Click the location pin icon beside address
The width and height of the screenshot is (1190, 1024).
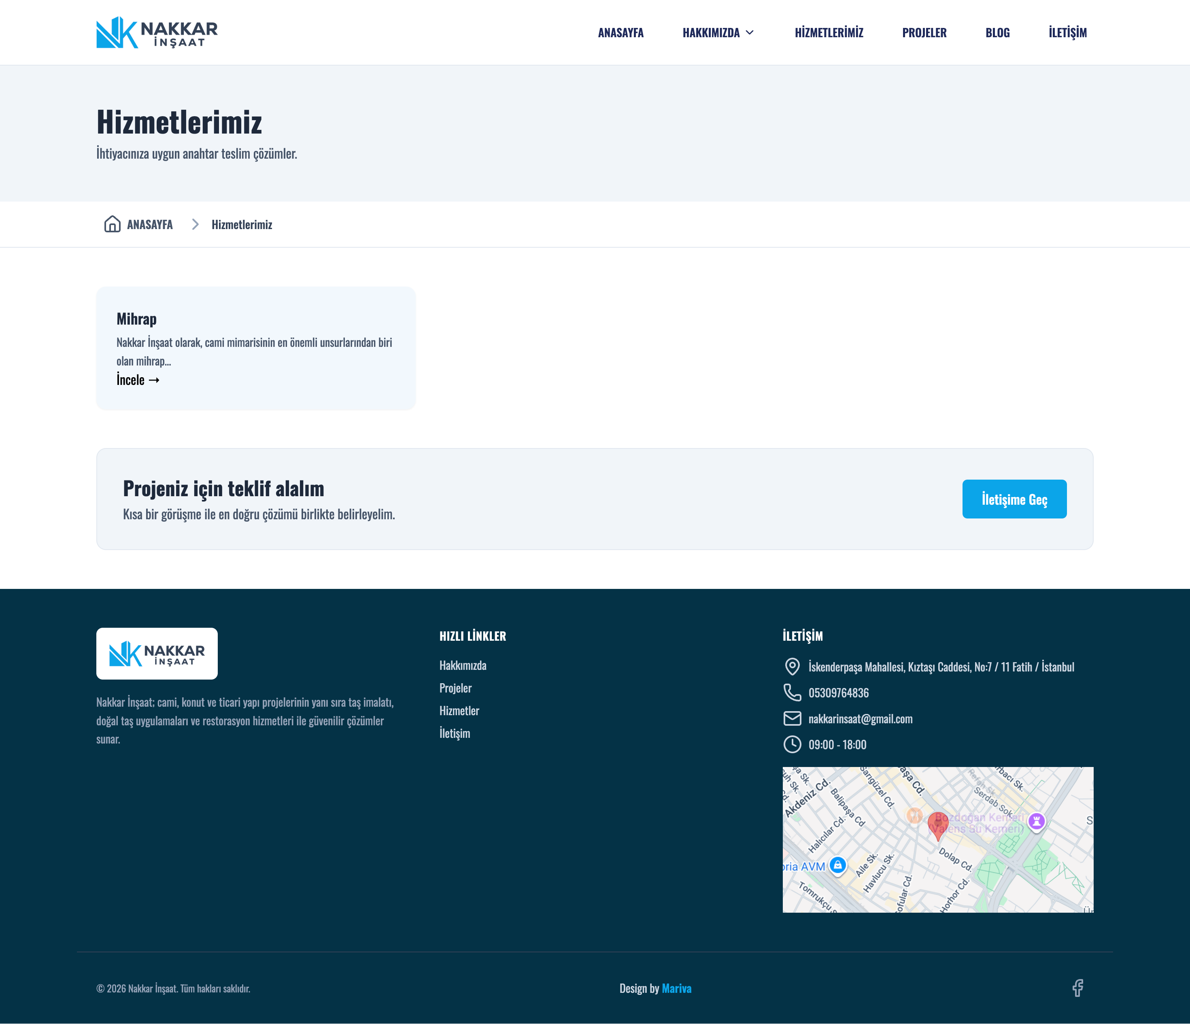[792, 666]
